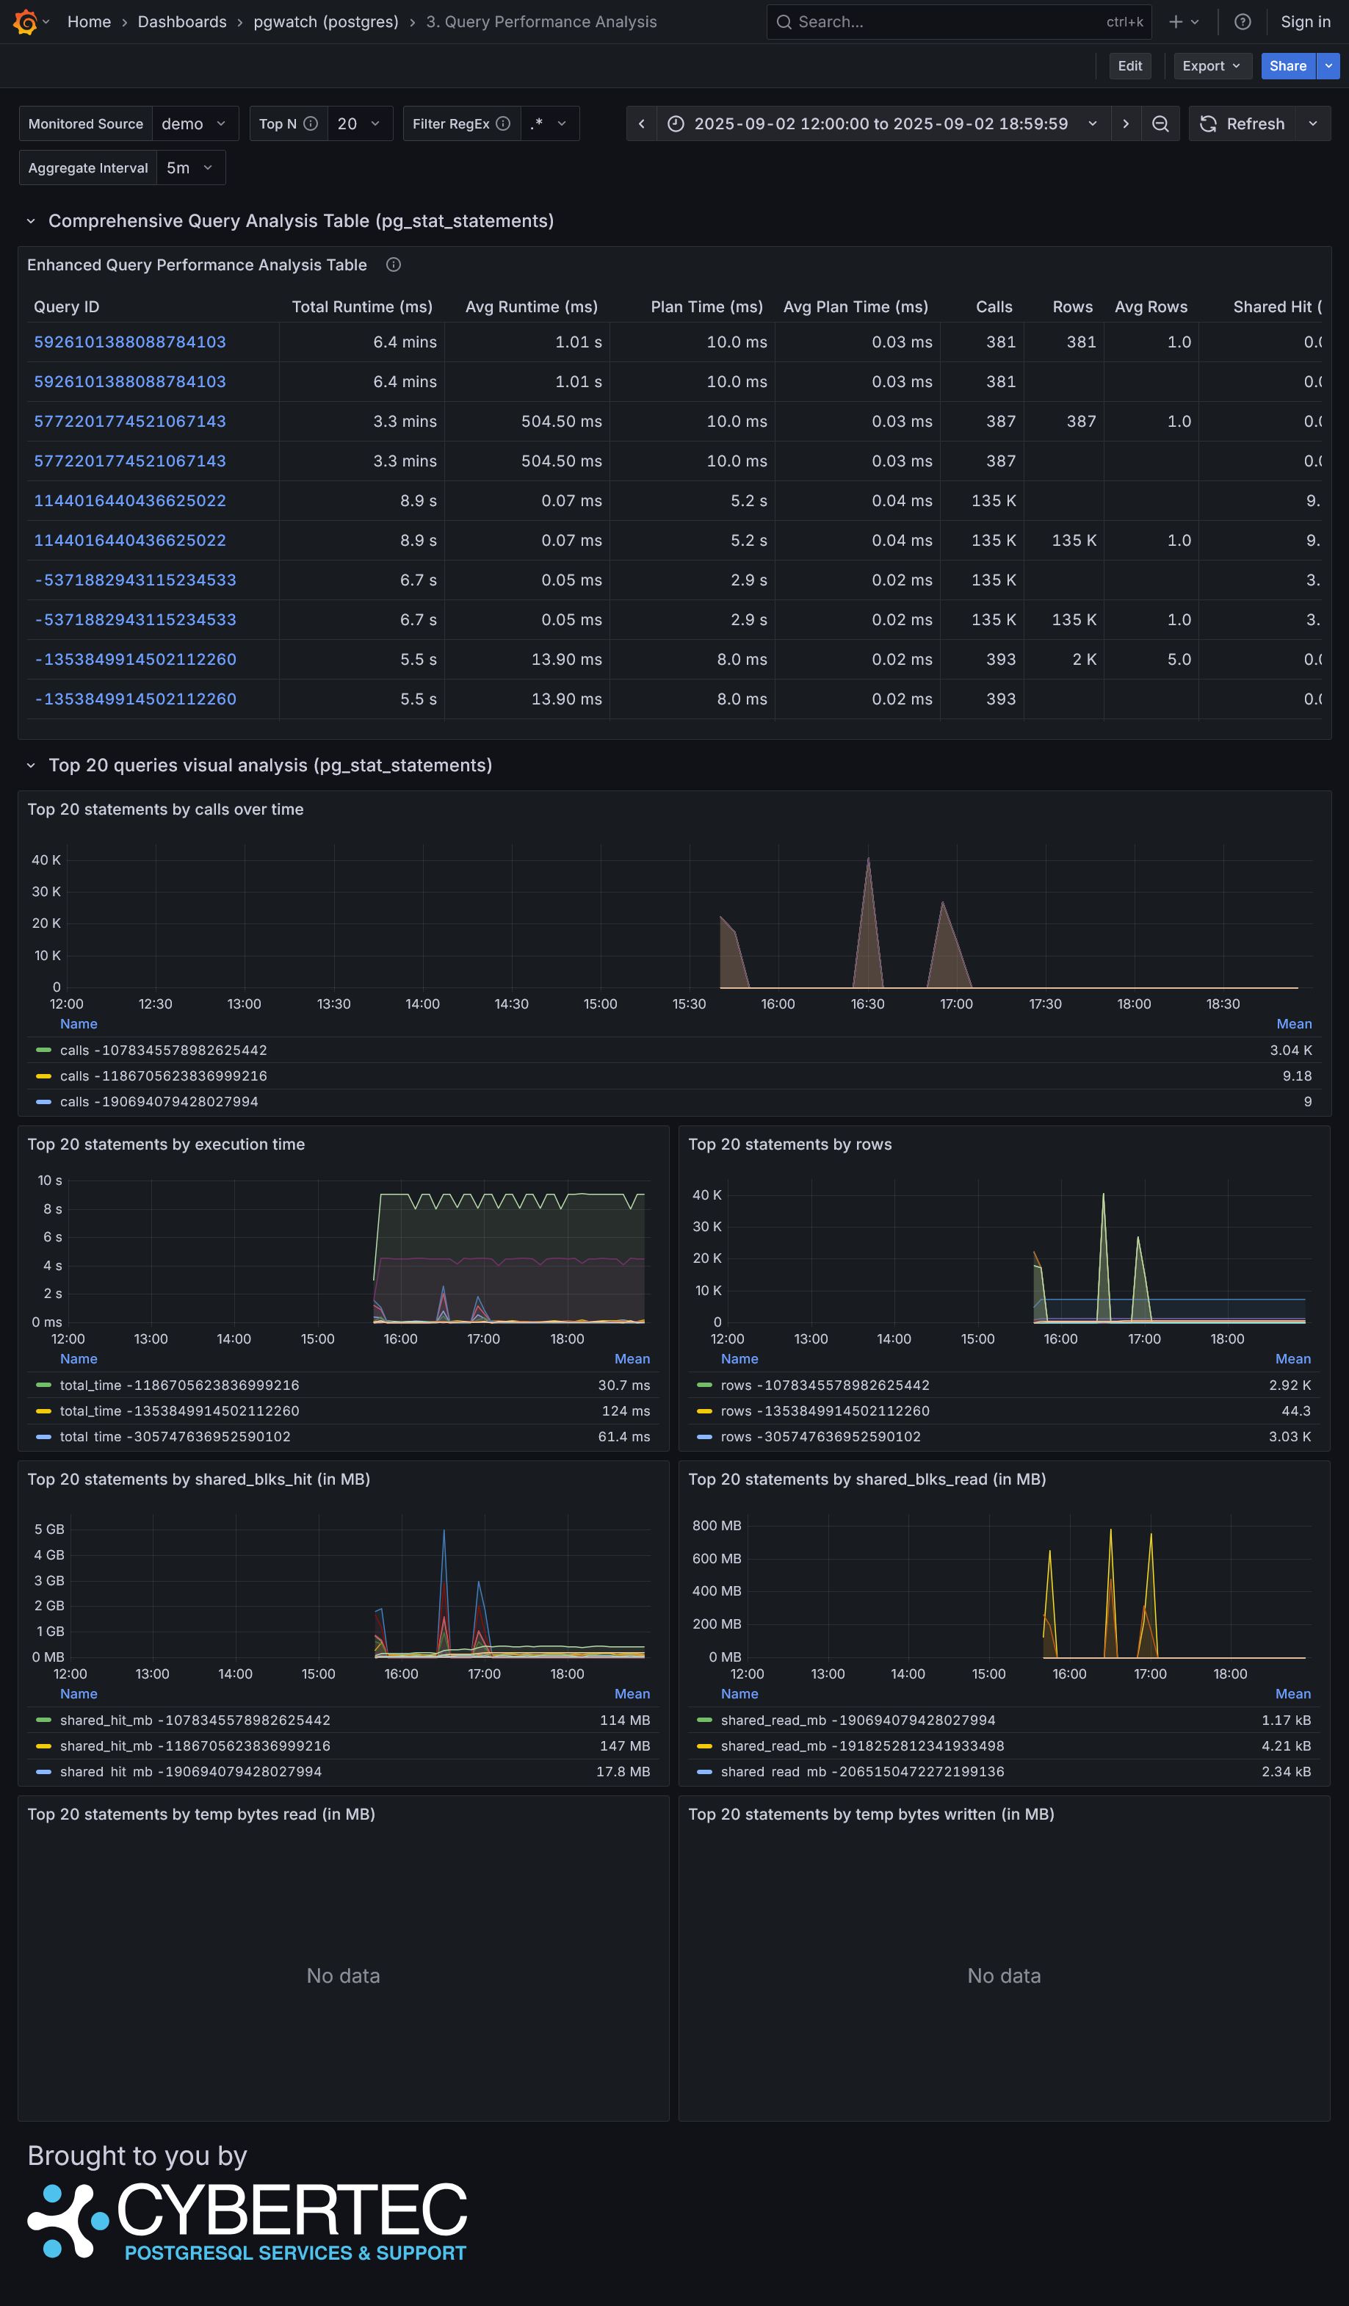Toggle total_time -1353849914502112260 legend series
This screenshot has width=1349, height=2306.
pos(179,1411)
